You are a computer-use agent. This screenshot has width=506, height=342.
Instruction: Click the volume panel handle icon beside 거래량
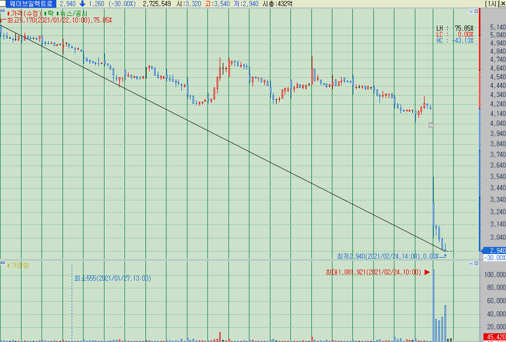point(3,263)
